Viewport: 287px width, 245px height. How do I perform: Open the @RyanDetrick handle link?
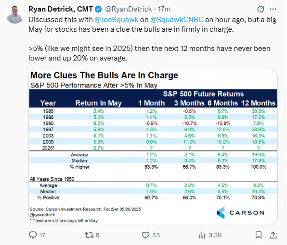point(128,9)
